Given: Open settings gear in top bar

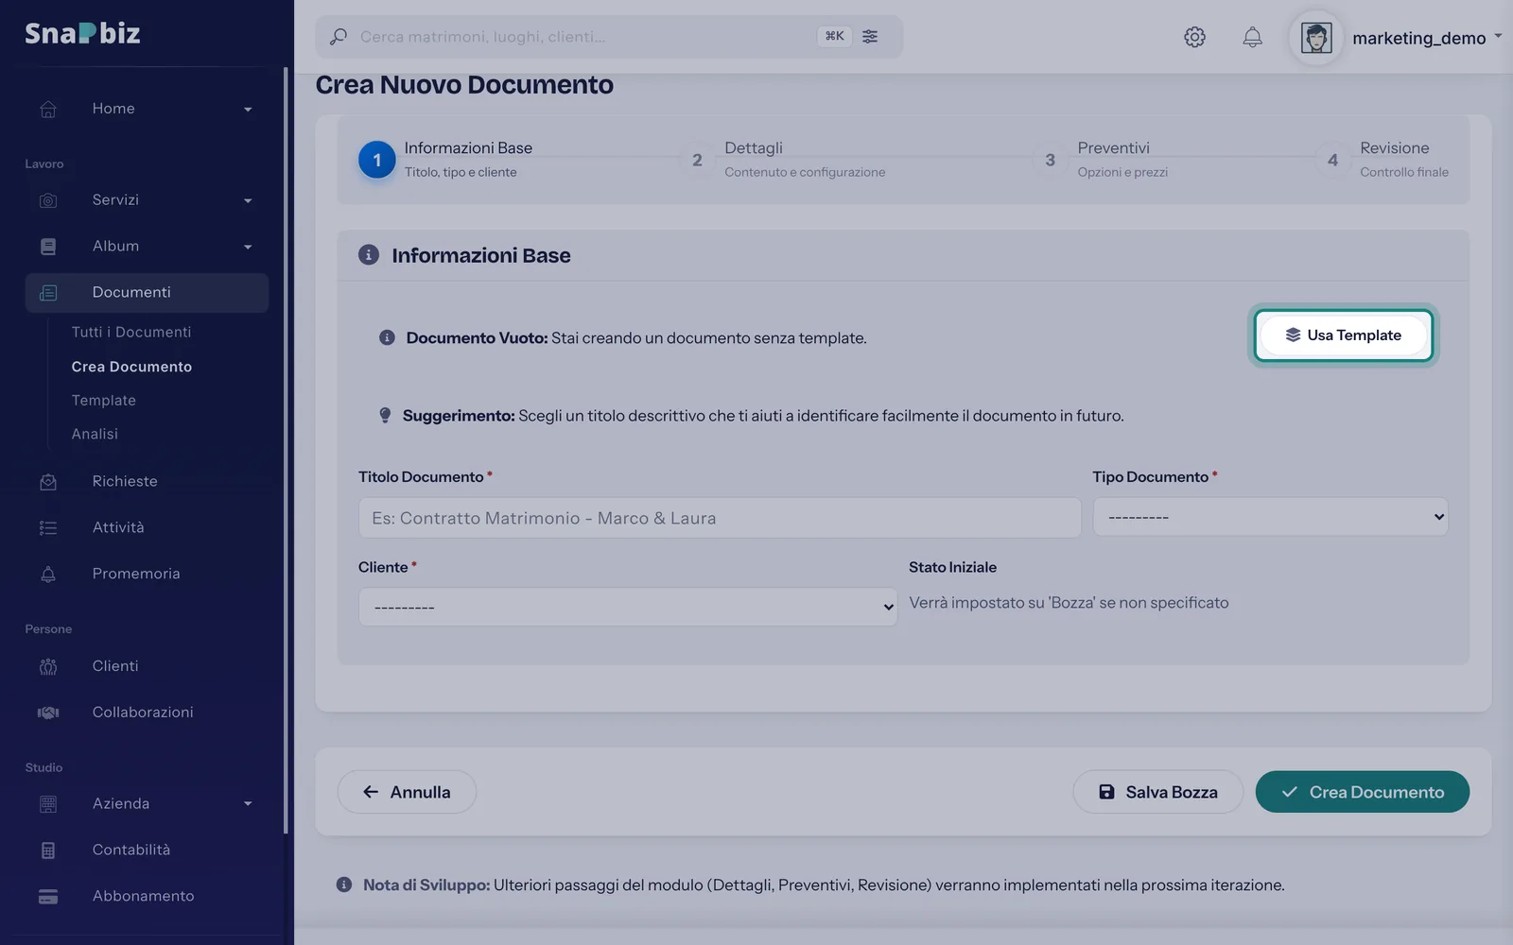Looking at the screenshot, I should tap(1194, 37).
